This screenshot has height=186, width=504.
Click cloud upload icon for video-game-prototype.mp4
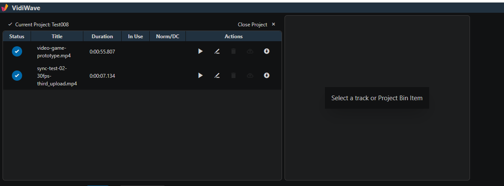(x=250, y=51)
